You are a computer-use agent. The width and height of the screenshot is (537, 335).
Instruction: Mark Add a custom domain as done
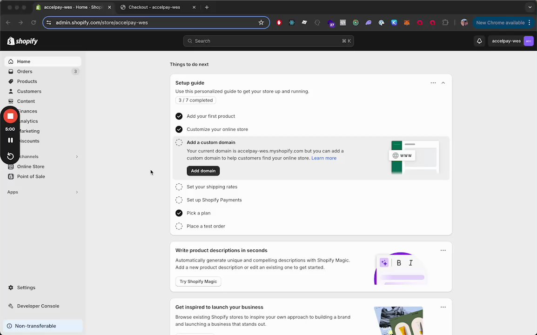pos(179,142)
